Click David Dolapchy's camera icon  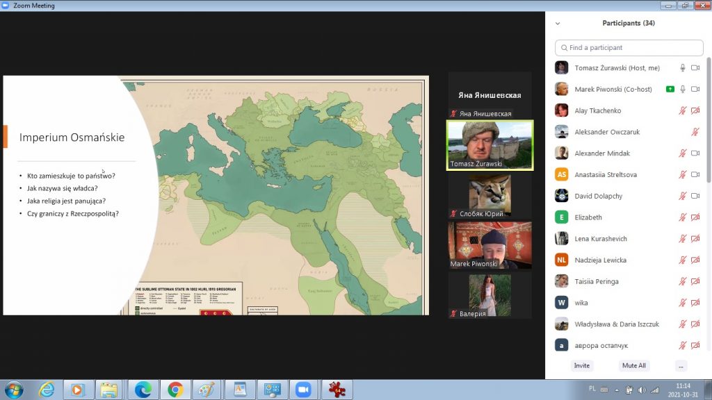[695, 197]
